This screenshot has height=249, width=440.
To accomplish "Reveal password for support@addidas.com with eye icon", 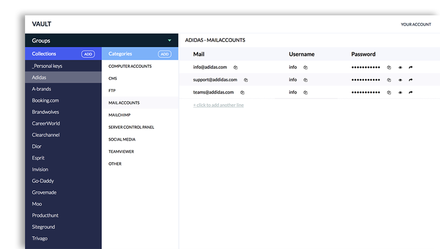I will click(x=400, y=80).
